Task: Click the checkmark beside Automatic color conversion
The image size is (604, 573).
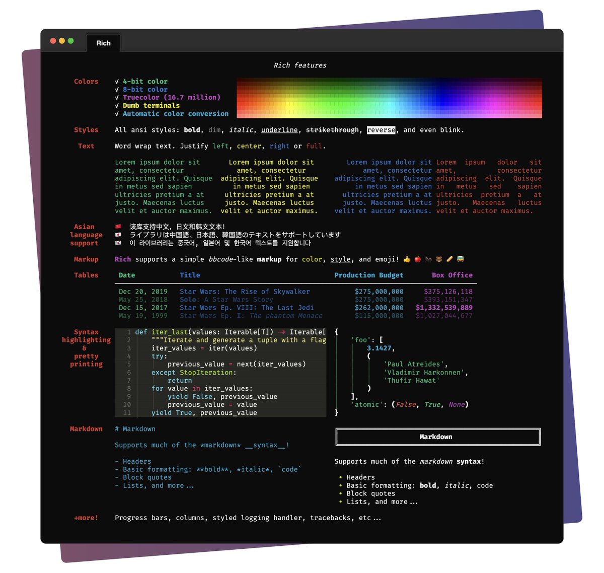Action: pos(117,114)
